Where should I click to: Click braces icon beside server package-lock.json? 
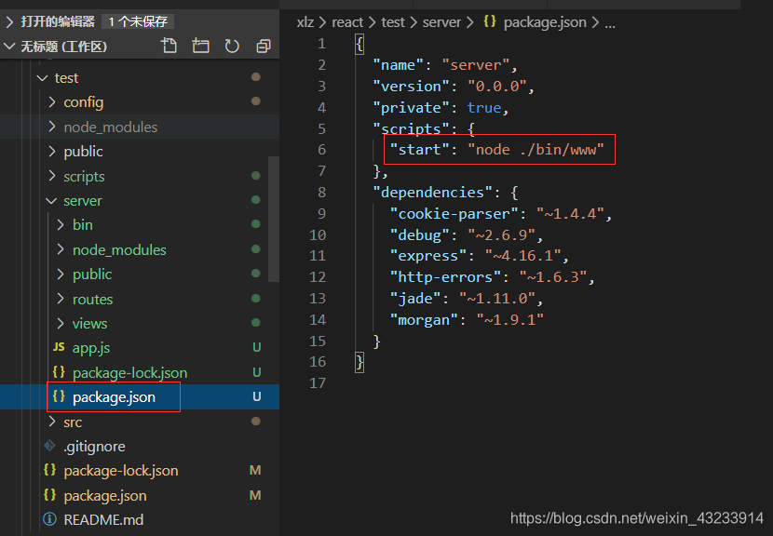coord(59,372)
